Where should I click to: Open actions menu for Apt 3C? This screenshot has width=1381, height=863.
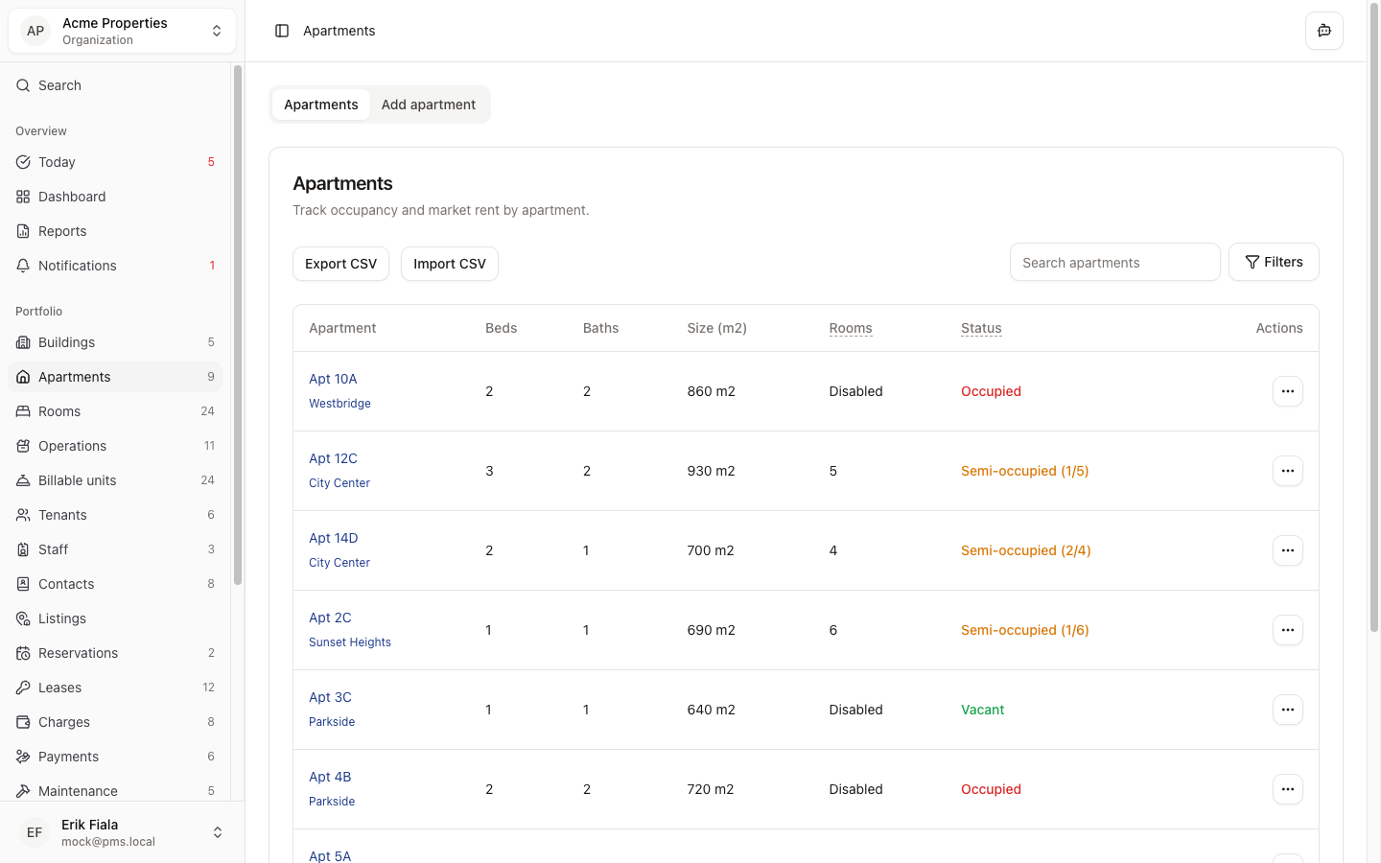(1287, 710)
